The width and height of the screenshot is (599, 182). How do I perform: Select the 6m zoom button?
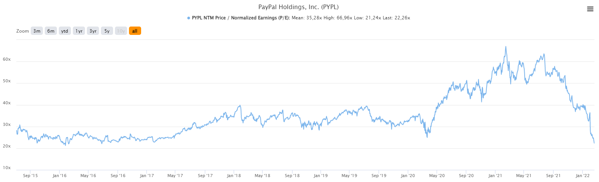coord(51,31)
